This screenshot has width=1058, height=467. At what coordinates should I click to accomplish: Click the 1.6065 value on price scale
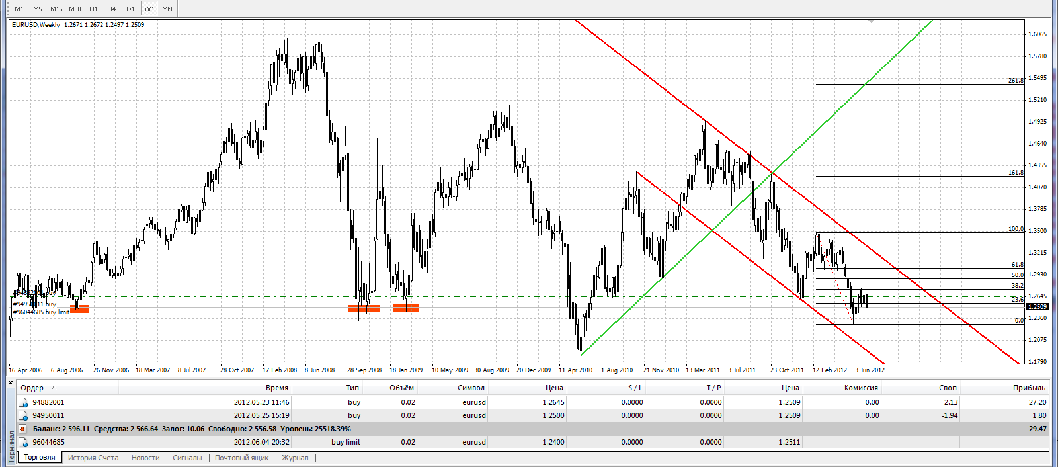pos(1037,34)
